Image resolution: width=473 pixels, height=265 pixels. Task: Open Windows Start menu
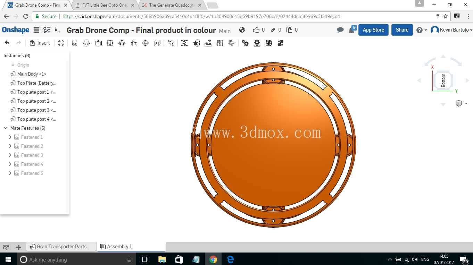(8, 259)
